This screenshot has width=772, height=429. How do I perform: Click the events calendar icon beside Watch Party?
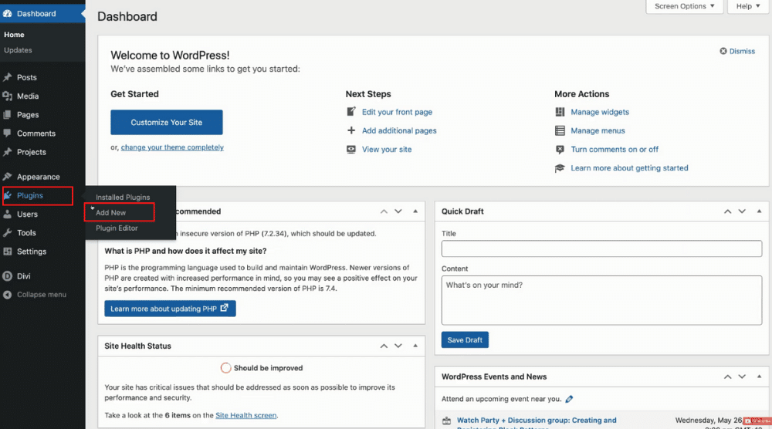click(446, 421)
